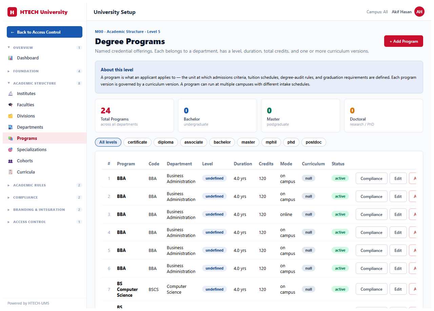Click the Department column header

179,164
